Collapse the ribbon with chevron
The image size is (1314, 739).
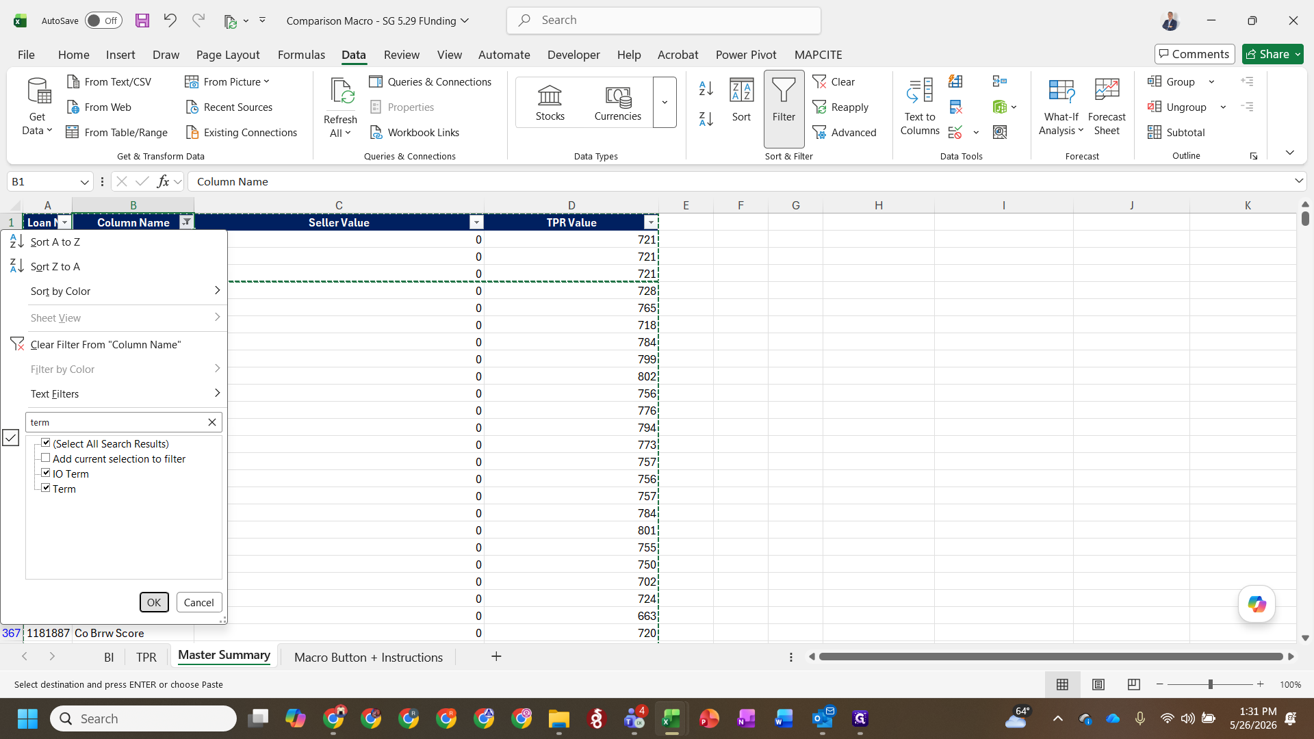pyautogui.click(x=1289, y=153)
